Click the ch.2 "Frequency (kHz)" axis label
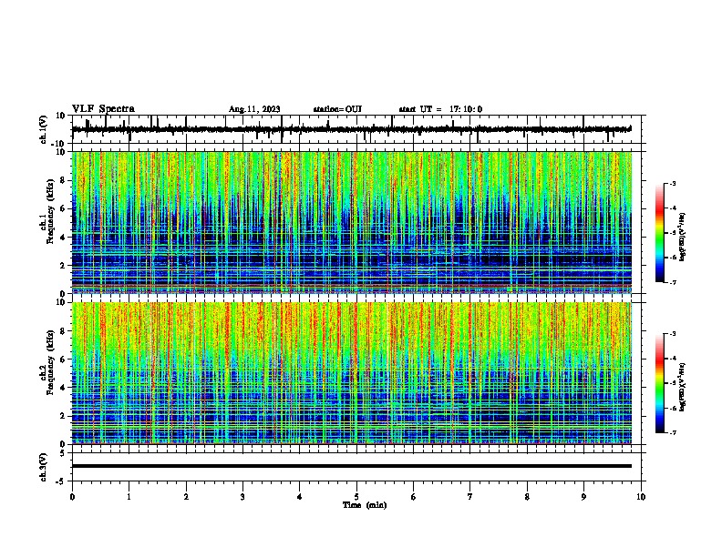Viewport: 722px width, 557px height. (x=50, y=362)
